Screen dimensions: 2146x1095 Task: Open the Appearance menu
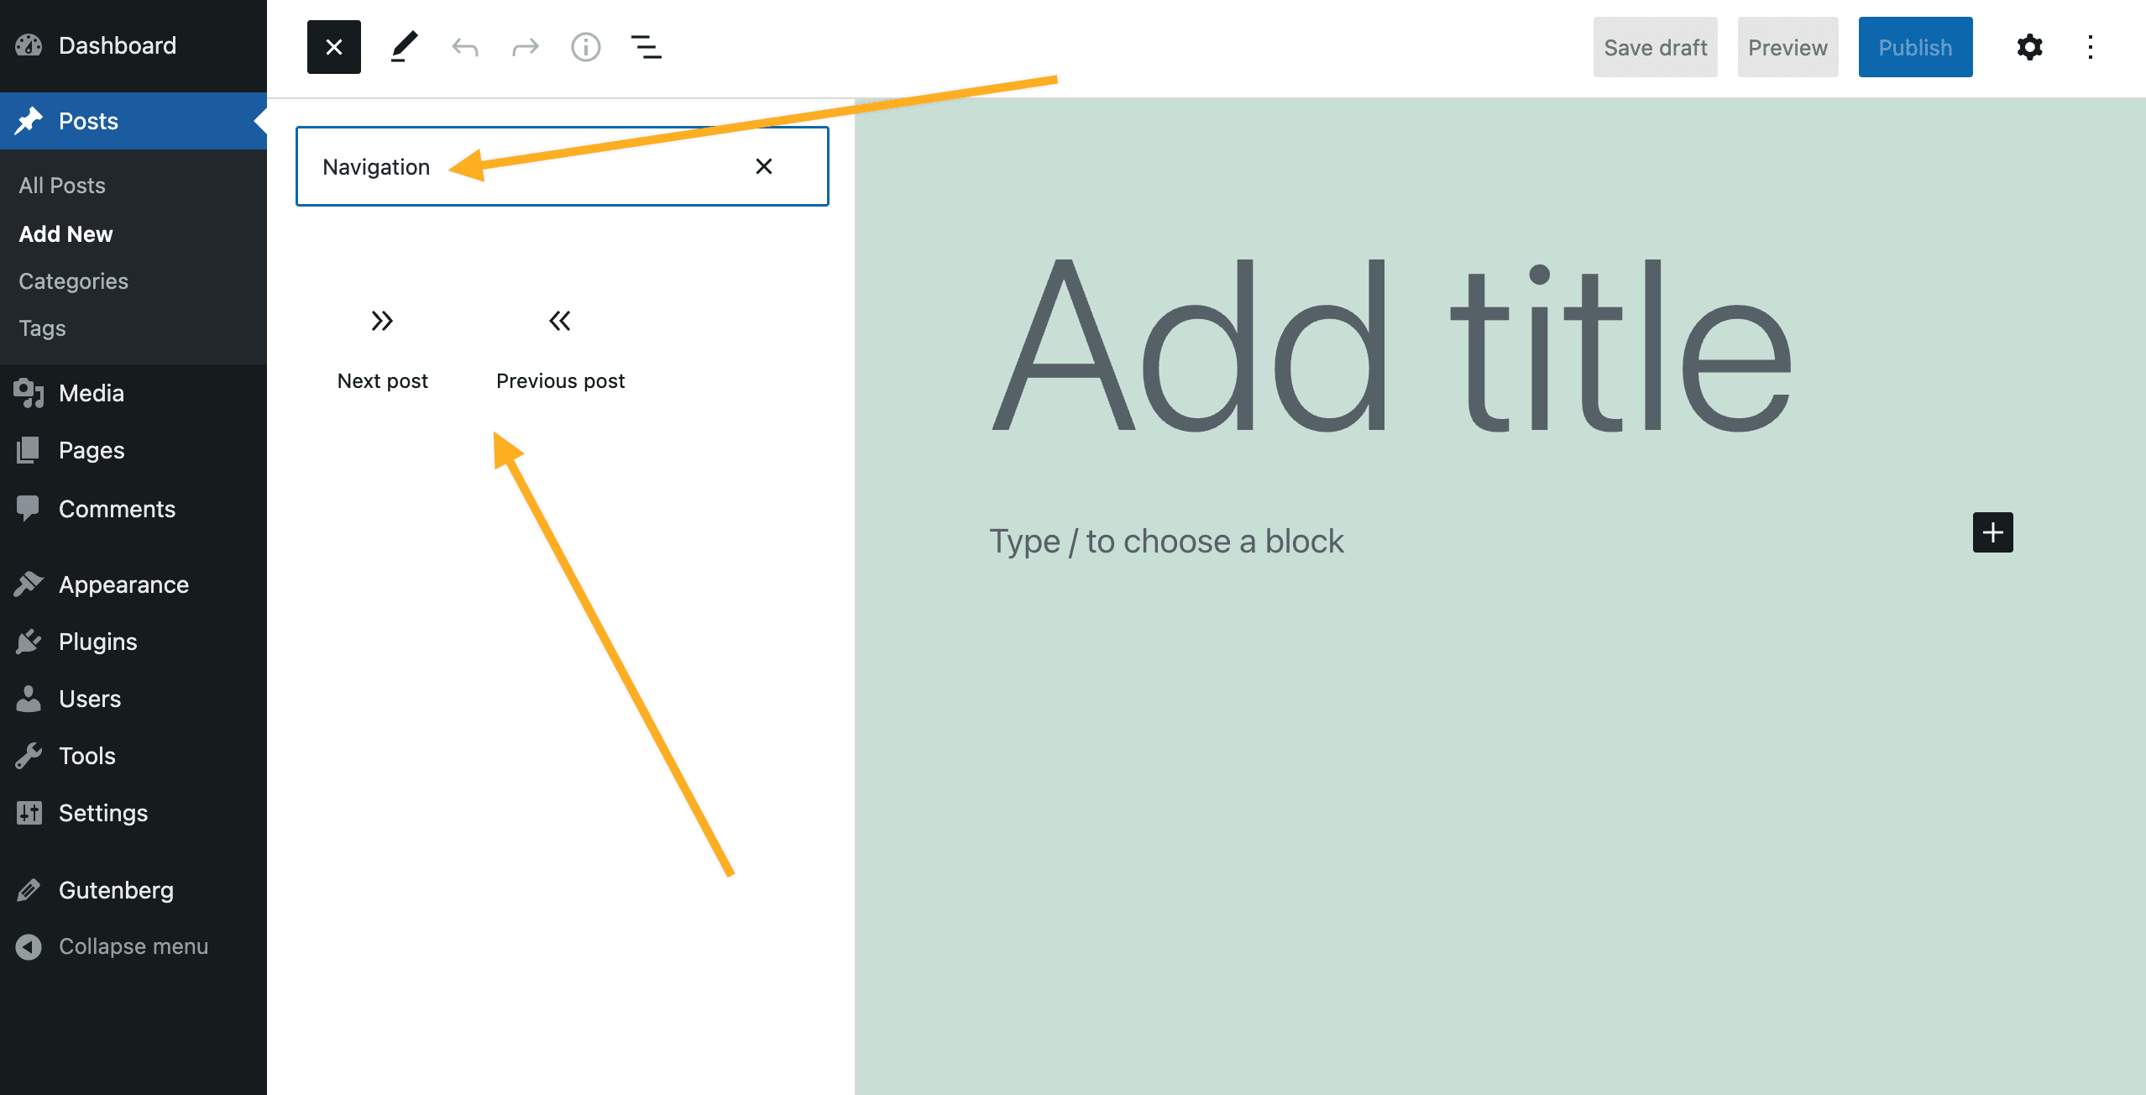(x=123, y=584)
